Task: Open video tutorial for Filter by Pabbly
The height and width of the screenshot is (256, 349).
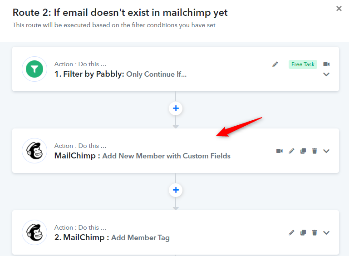Action: 326,64
